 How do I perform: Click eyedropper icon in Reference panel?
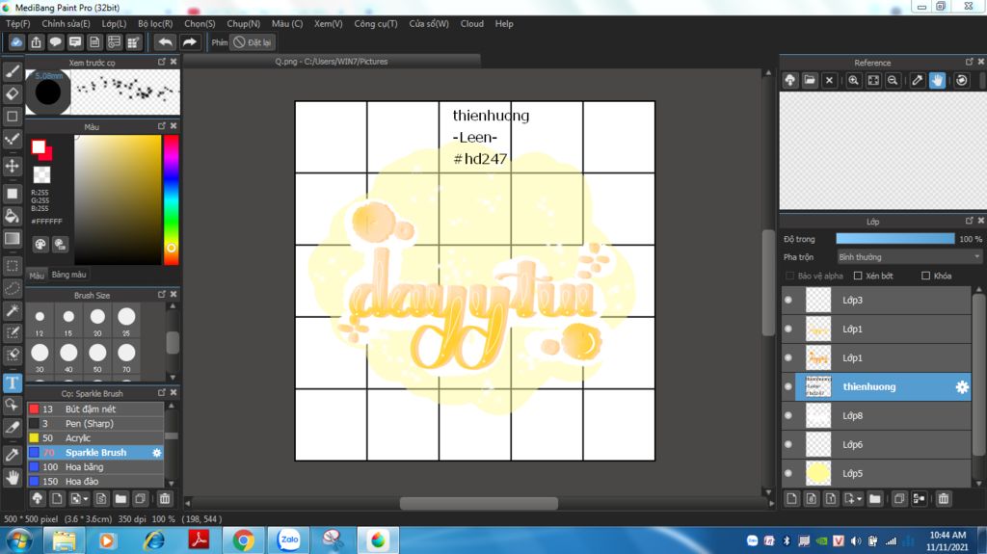(918, 80)
